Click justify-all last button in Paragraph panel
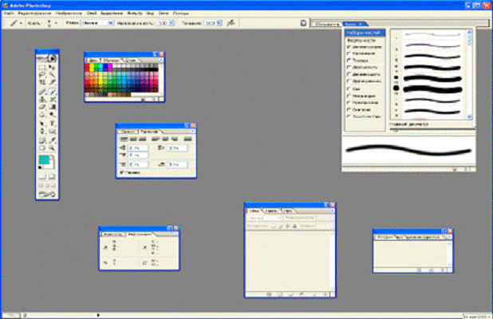 tap(187, 139)
